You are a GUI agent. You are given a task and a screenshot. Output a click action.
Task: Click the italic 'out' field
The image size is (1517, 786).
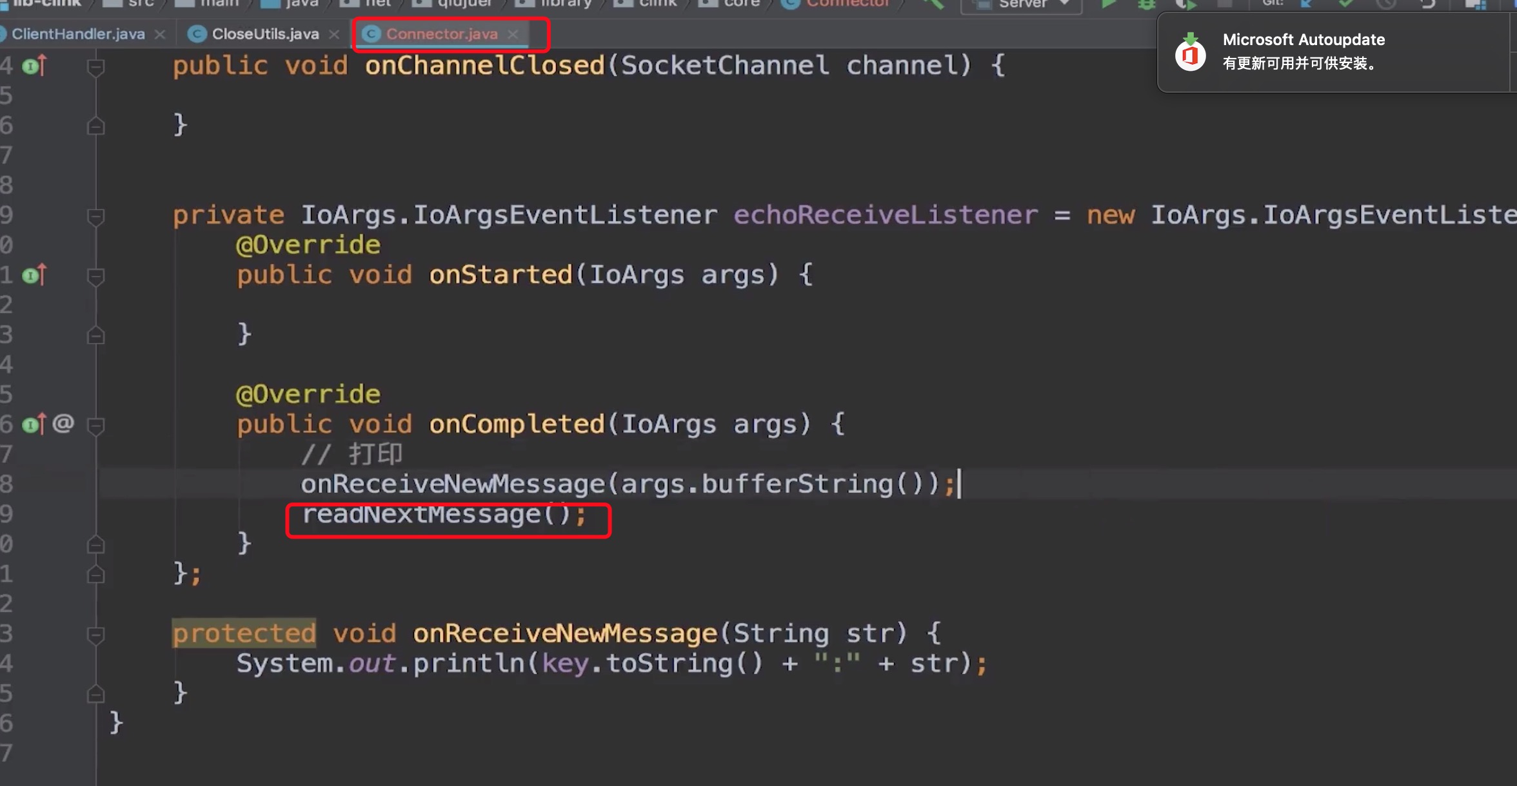(372, 664)
